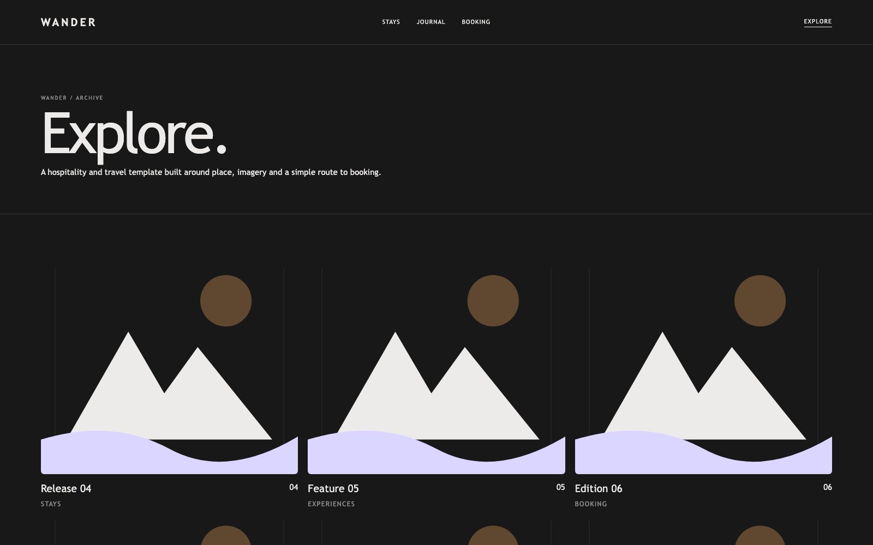The height and width of the screenshot is (545, 873).
Task: Select the BOOKING label under Edition 06
Action: point(591,504)
